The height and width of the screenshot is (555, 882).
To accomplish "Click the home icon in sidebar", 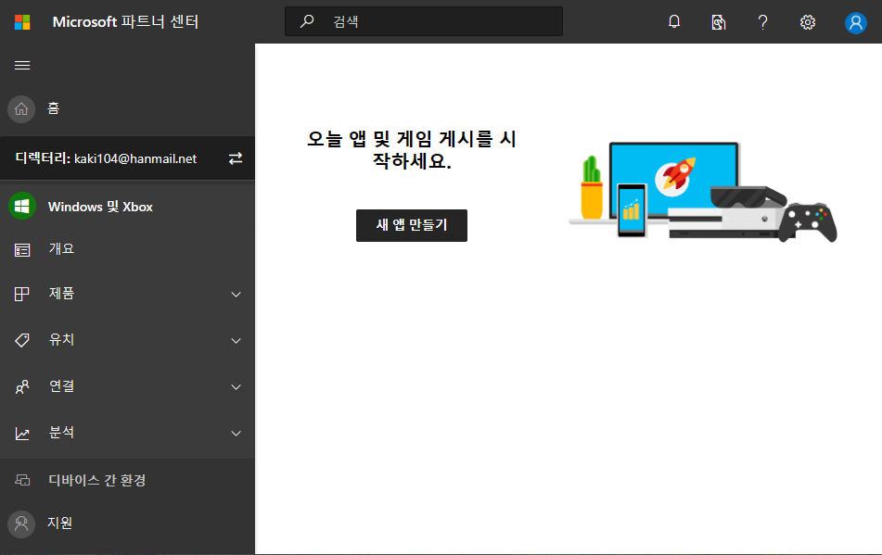I will (21, 108).
